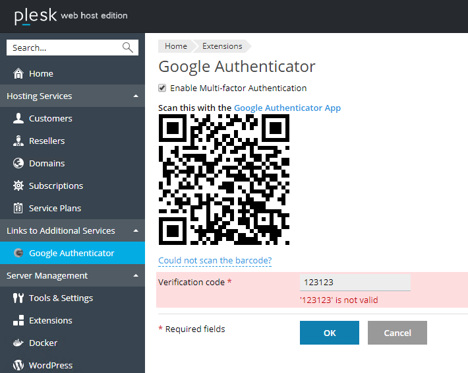Open Customers in the sidebar

pos(73,118)
